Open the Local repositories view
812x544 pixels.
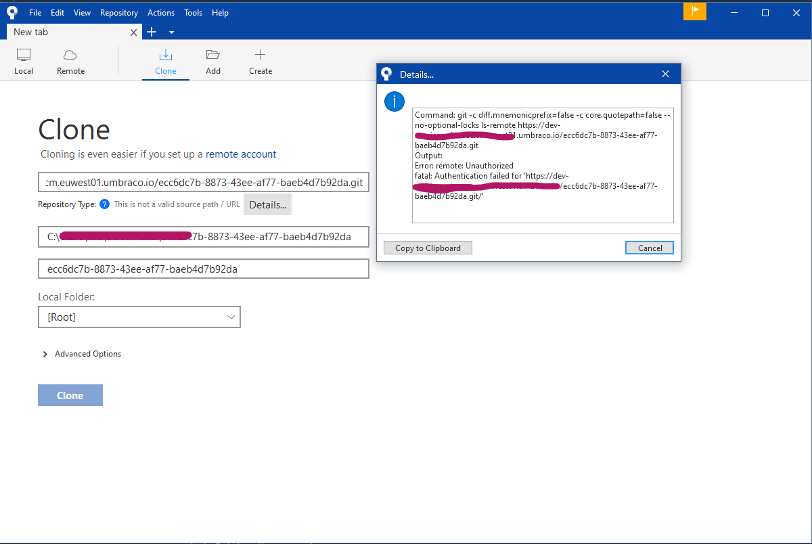(x=24, y=62)
